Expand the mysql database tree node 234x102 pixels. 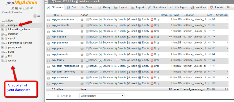[2, 39]
